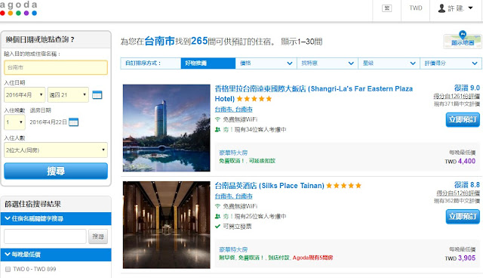This screenshot has width=483, height=278.
Task: Select the 好物推薦 sort tab
Action: click(208, 63)
